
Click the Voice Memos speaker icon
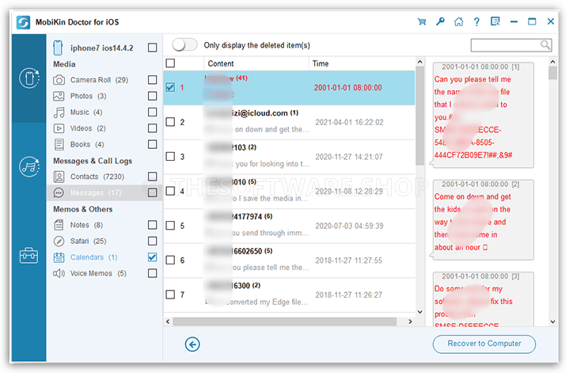pos(59,273)
